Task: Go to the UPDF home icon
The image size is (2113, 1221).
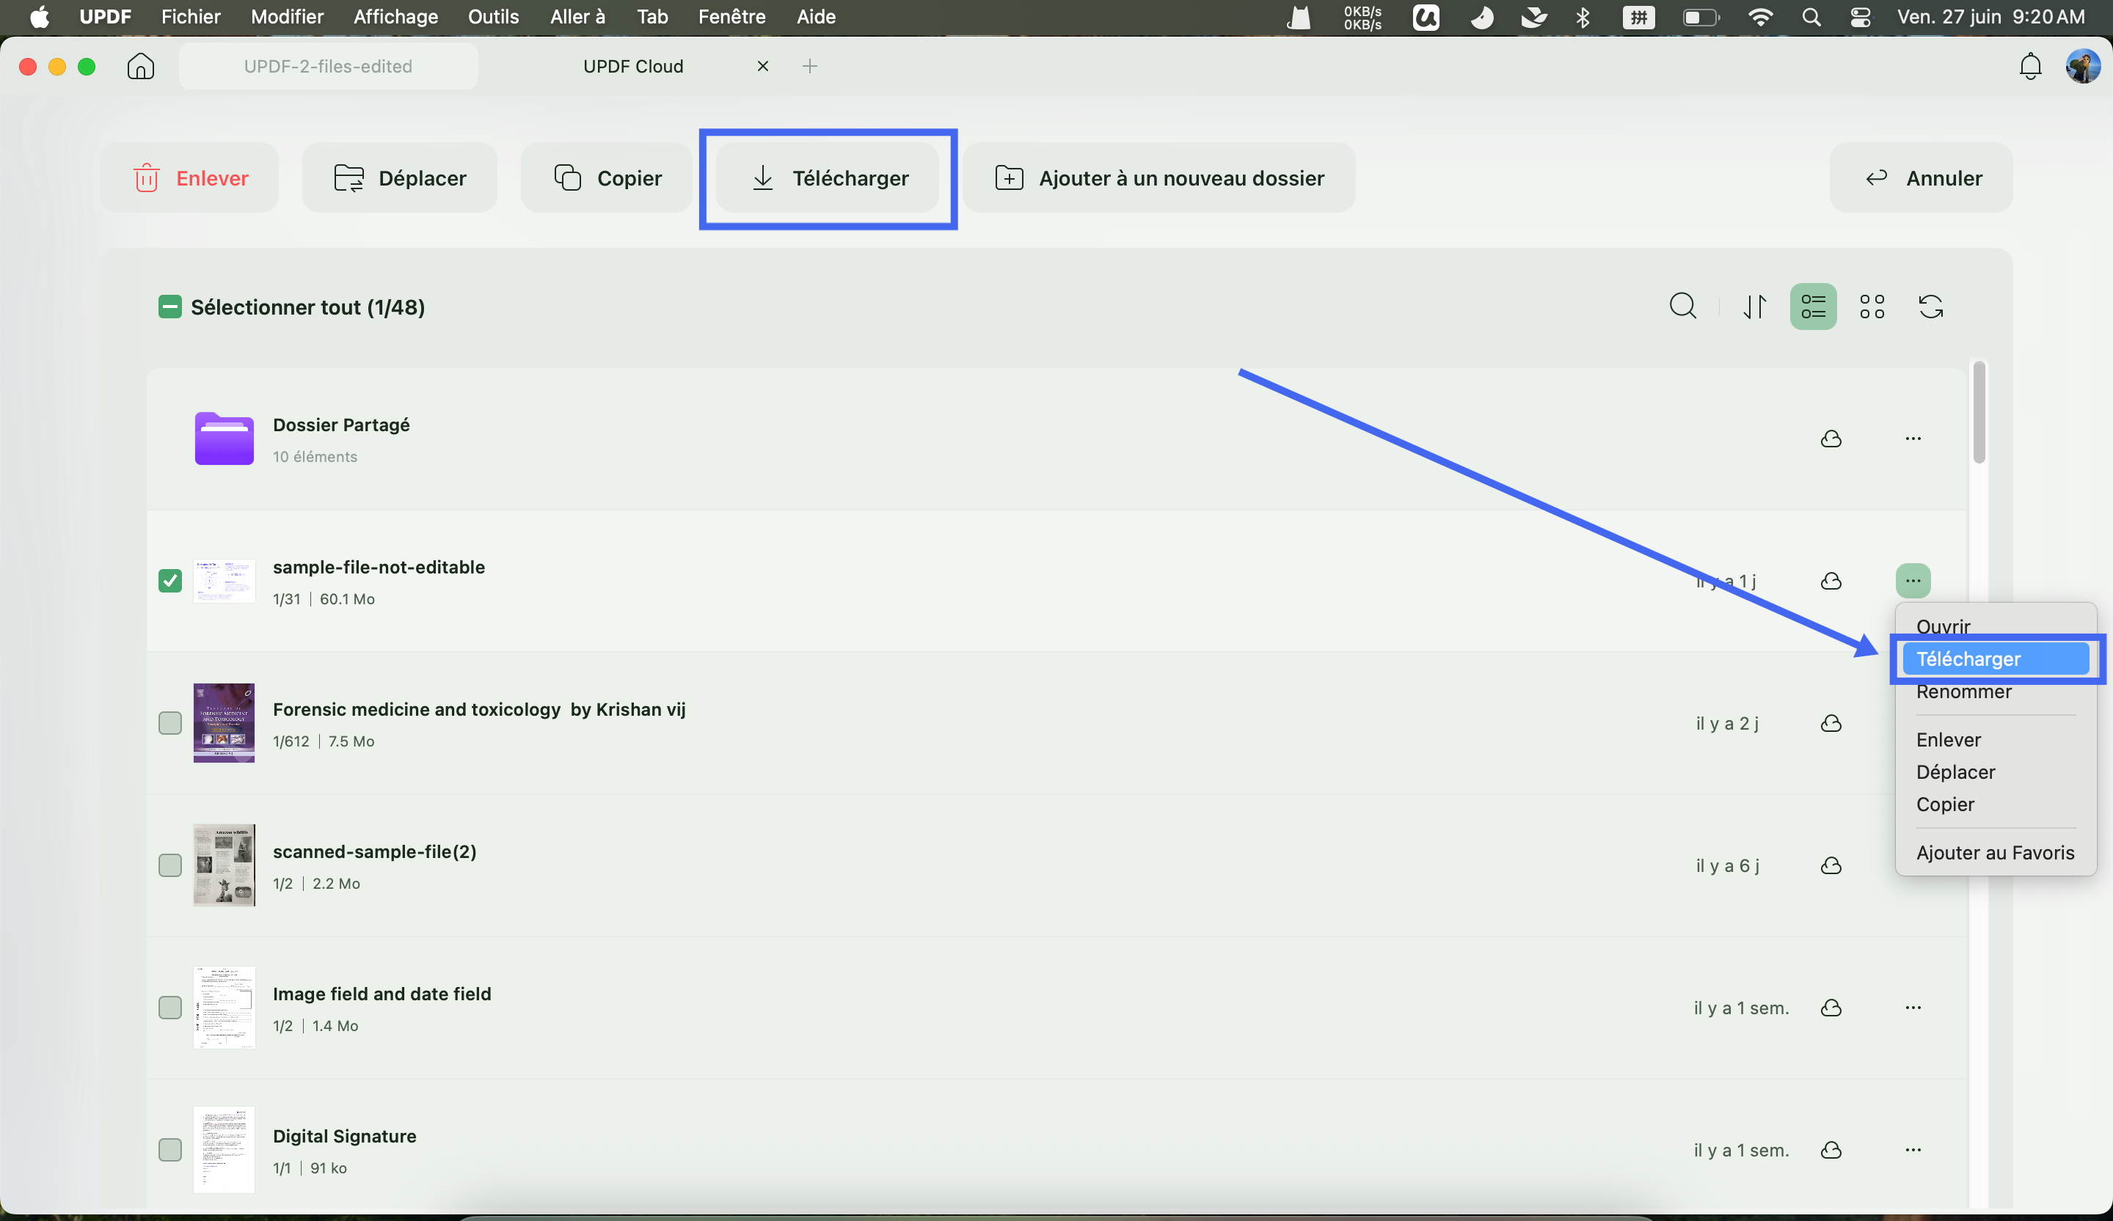Action: click(141, 66)
